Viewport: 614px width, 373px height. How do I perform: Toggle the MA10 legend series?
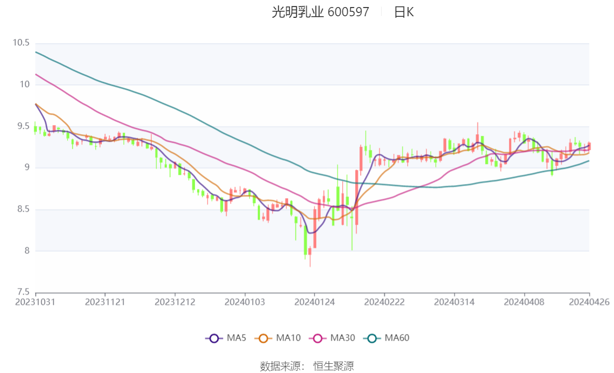(x=278, y=338)
